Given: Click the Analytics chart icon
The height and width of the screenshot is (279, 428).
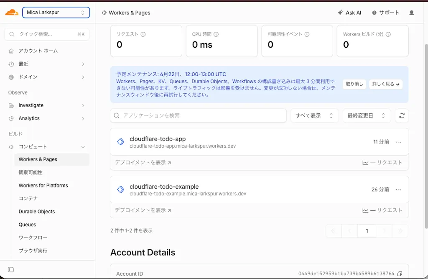Looking at the screenshot, I should point(11,119).
